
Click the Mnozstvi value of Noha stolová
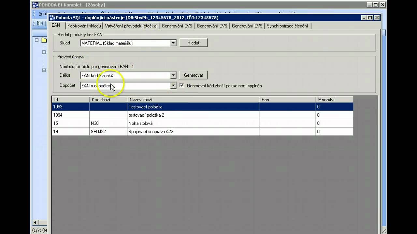coord(334,123)
